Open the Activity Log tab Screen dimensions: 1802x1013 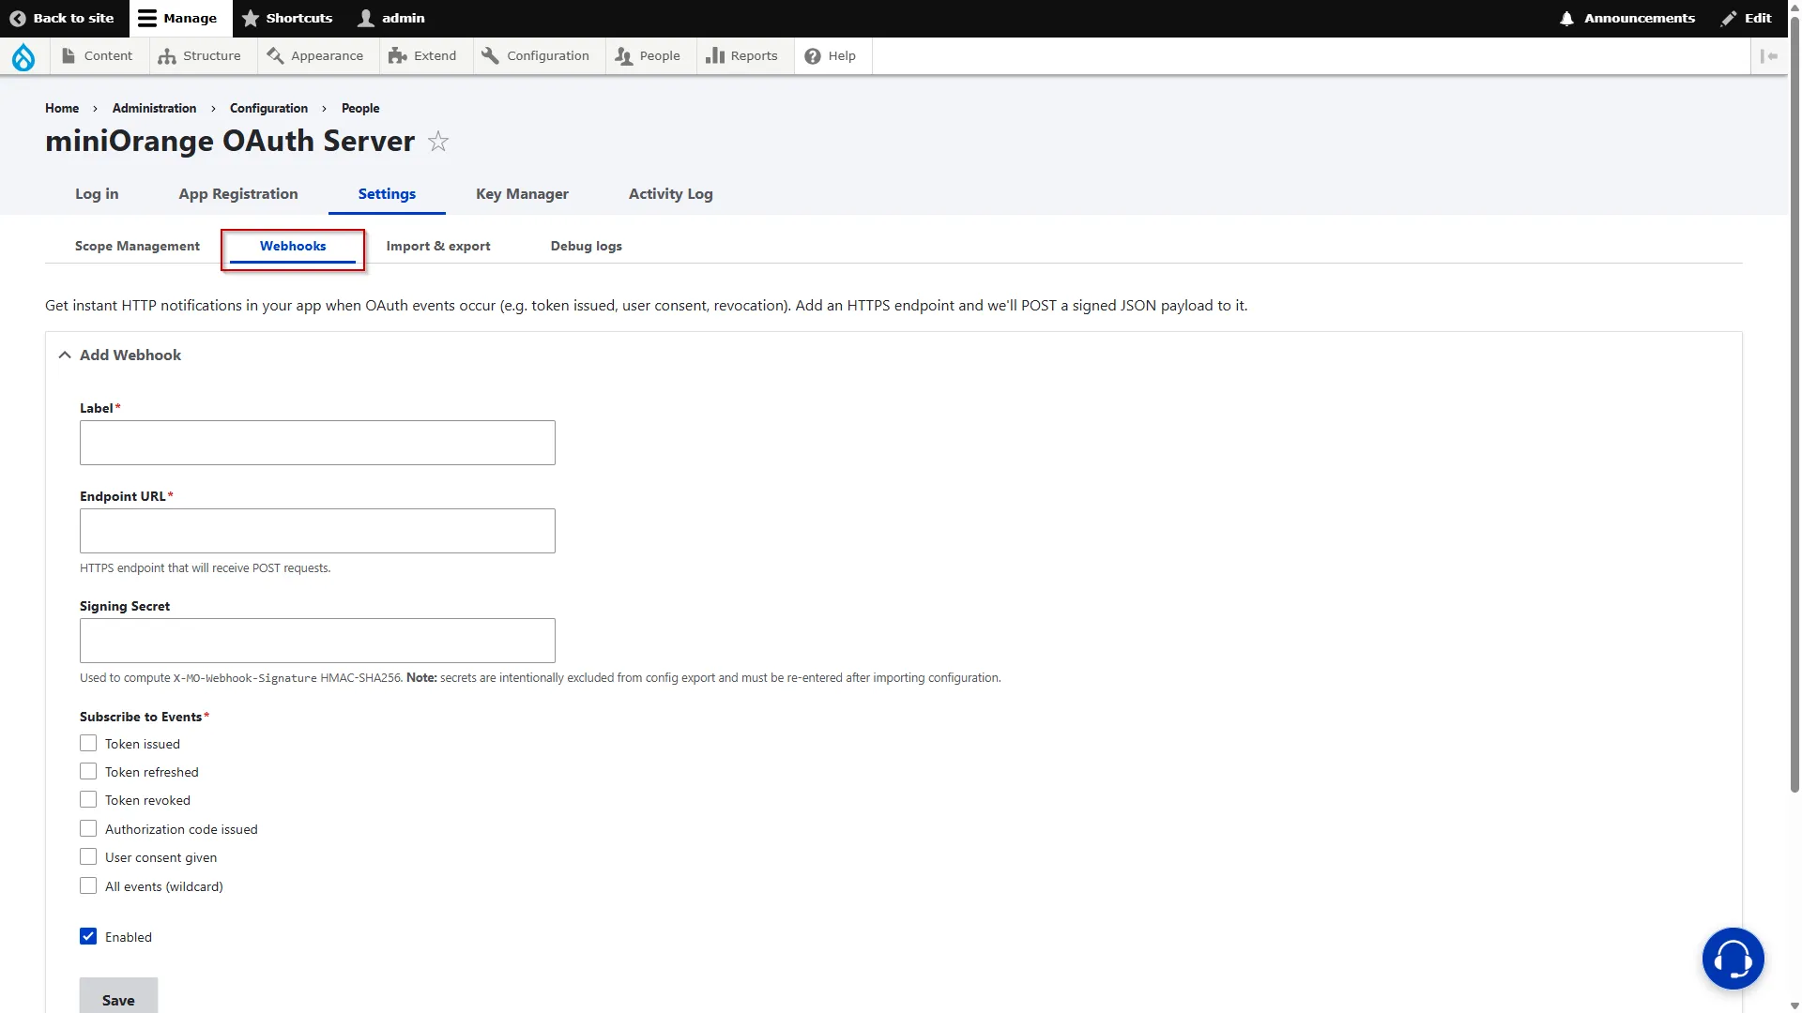tap(671, 193)
